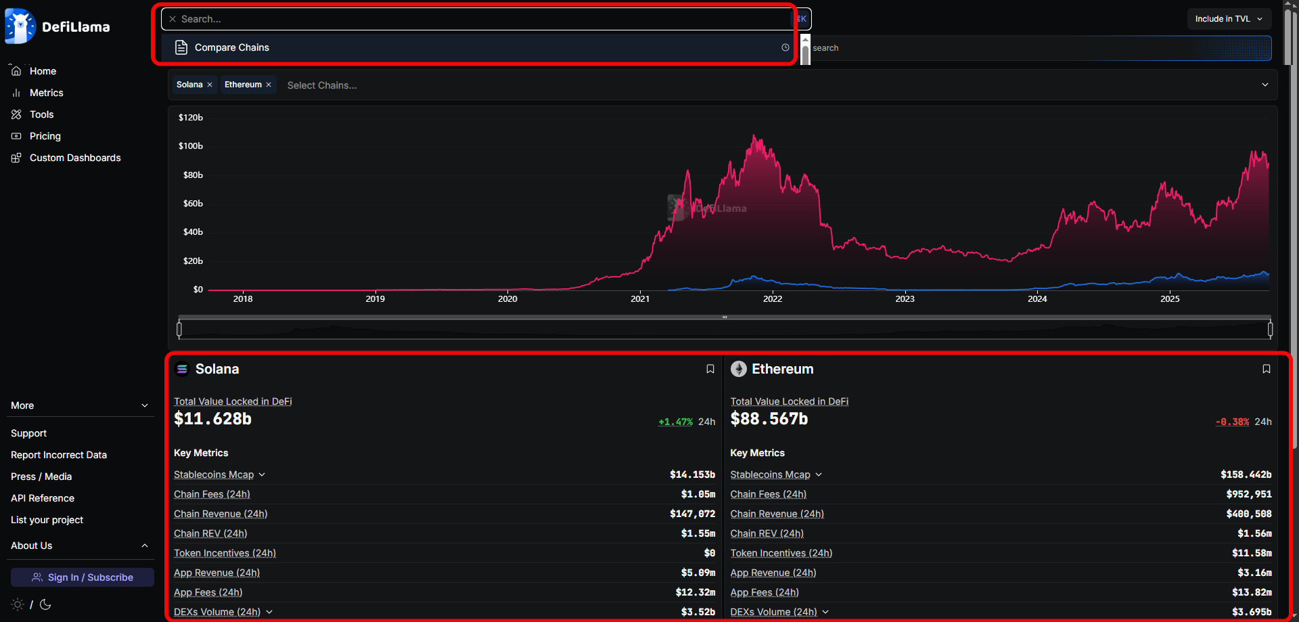Click the left chart range slider handle
Viewport: 1299px width, 622px height.
pos(179,330)
